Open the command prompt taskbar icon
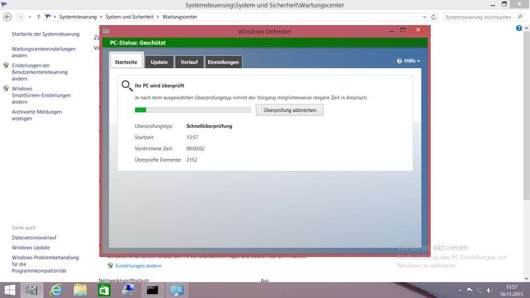 (x=152, y=290)
